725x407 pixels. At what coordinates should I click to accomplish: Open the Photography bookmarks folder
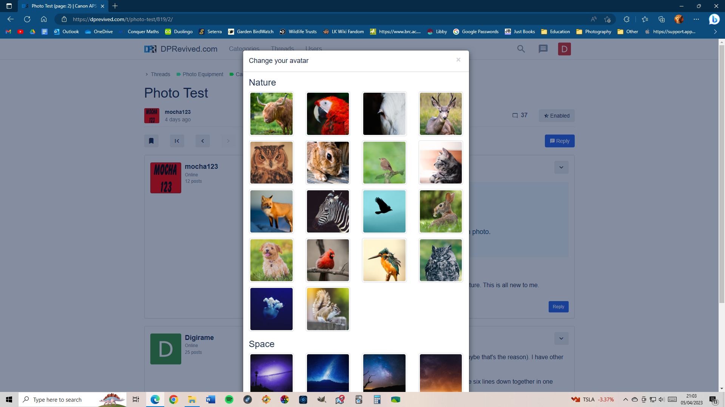click(594, 32)
